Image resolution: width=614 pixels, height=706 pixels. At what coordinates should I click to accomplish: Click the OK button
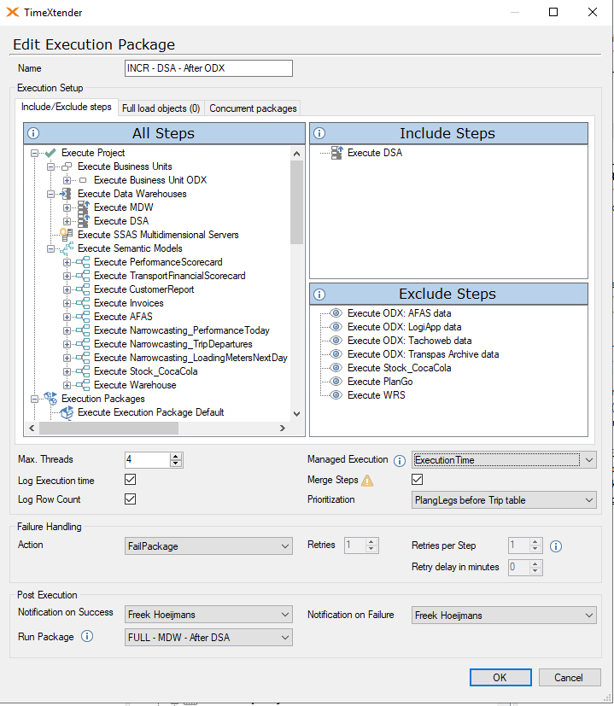(x=500, y=678)
